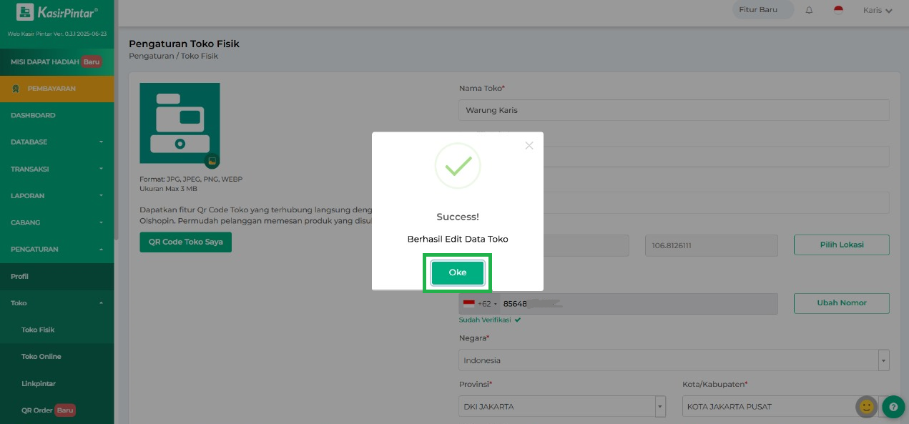The height and width of the screenshot is (424, 909).
Task: Click the Indonesian flag language icon
Action: pyautogui.click(x=838, y=11)
